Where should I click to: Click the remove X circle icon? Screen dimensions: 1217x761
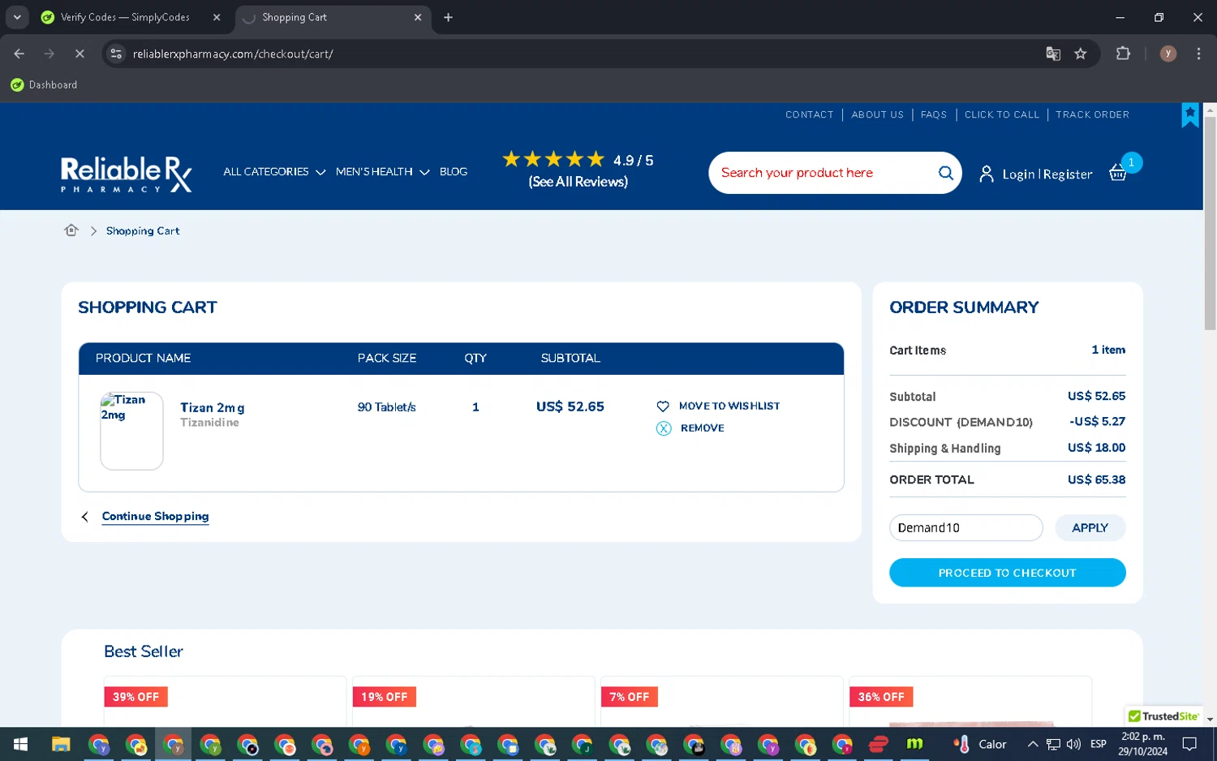point(664,428)
